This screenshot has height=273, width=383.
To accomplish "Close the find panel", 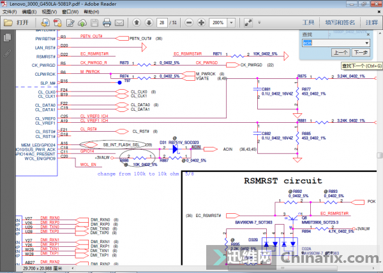I will (x=368, y=34).
